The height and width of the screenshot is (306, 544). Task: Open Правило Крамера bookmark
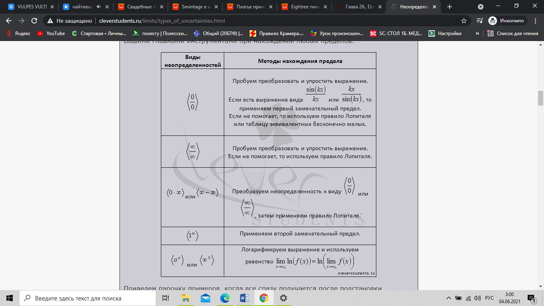pos(277,33)
